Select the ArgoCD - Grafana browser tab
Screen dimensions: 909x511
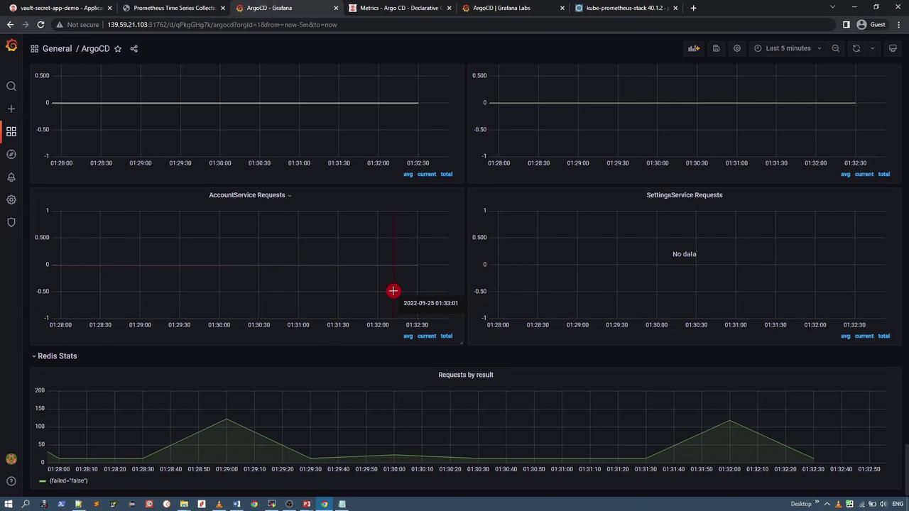click(x=286, y=8)
